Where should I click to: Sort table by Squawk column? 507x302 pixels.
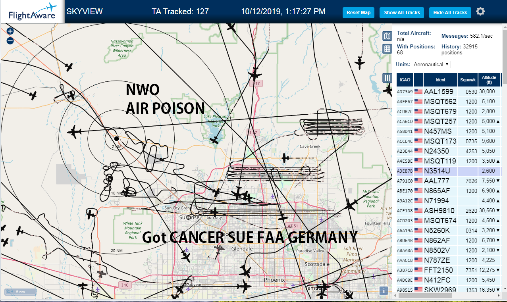tap(468, 80)
